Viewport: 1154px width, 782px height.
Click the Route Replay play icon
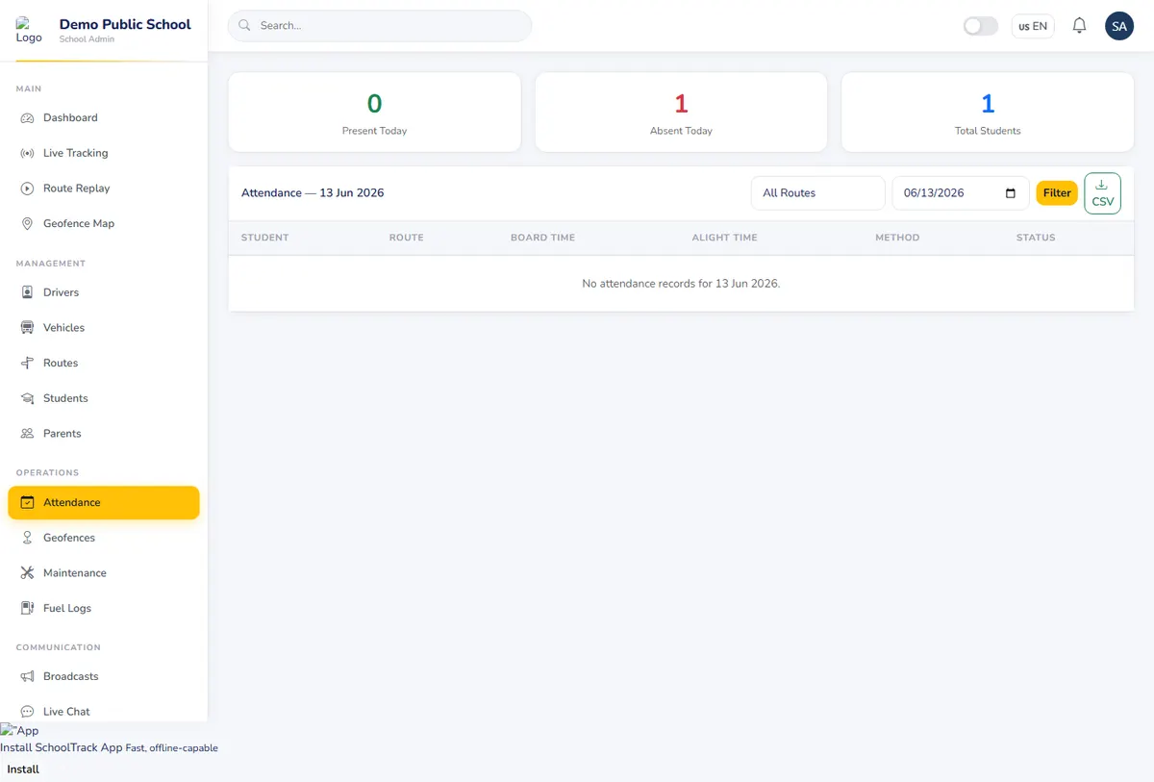27,189
